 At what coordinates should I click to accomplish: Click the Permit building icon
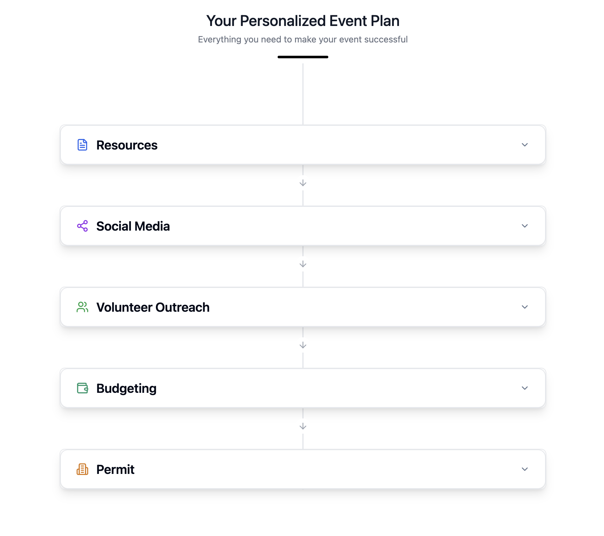pyautogui.click(x=82, y=469)
